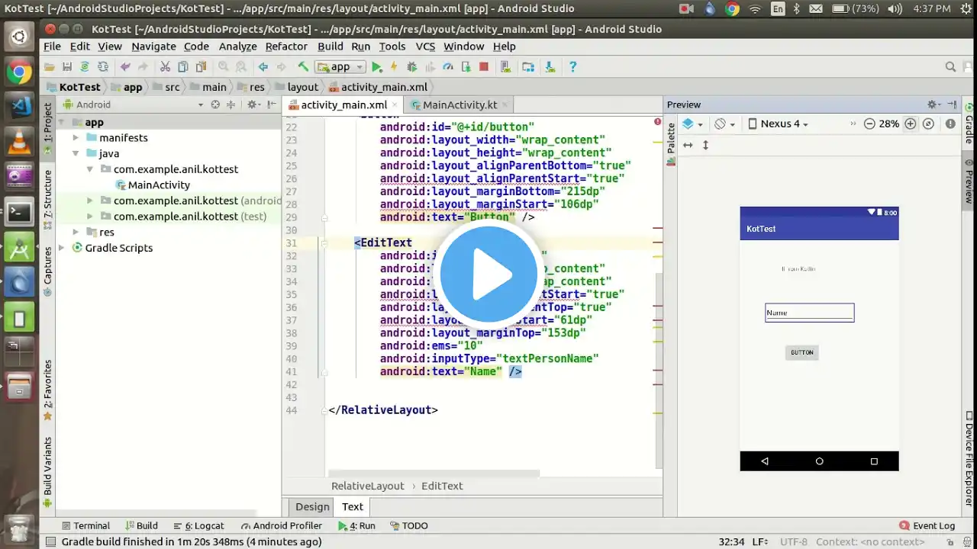This screenshot has width=977, height=549.
Task: Open the Refactor menu
Action: (x=286, y=47)
